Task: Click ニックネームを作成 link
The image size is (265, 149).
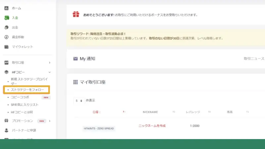Action: pos(152,126)
